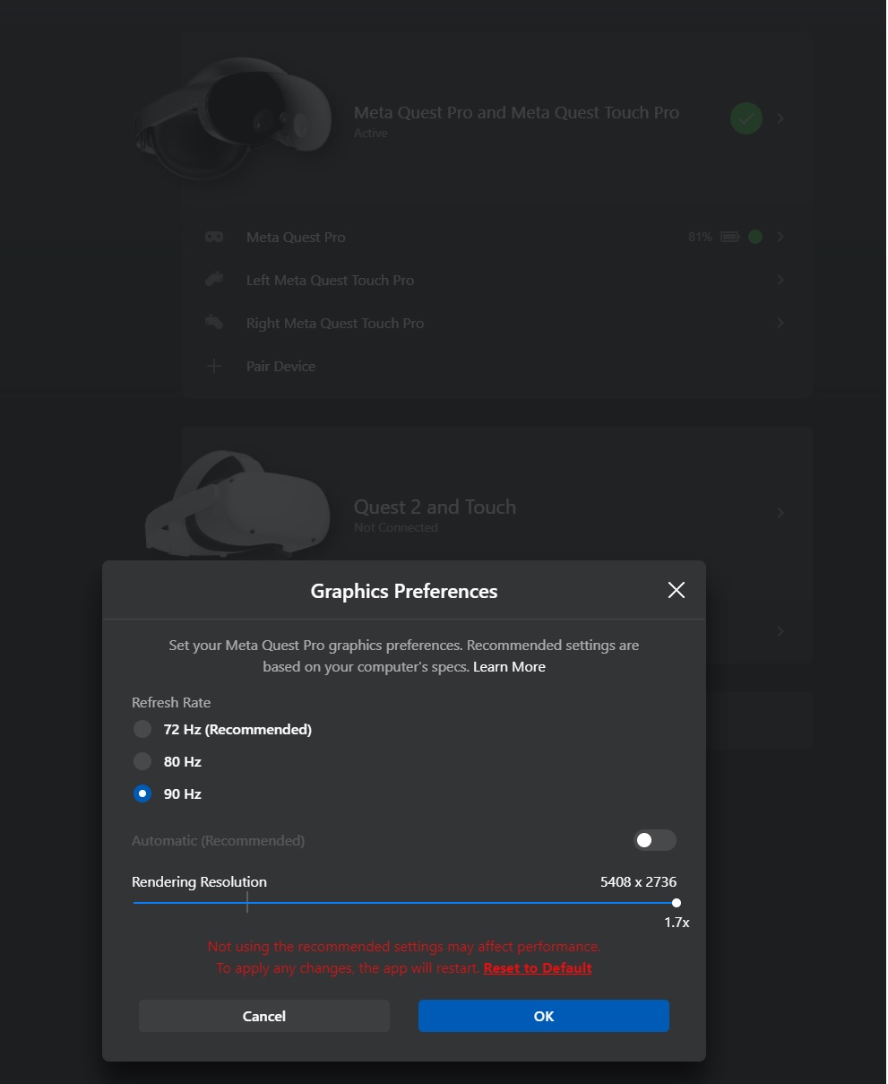Viewport: 888px width, 1084px height.
Task: Open Left Meta Quest Touch Pro chevron
Action: pyautogui.click(x=780, y=280)
